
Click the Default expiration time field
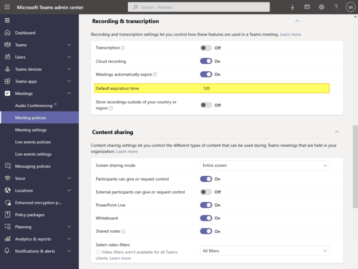point(265,89)
